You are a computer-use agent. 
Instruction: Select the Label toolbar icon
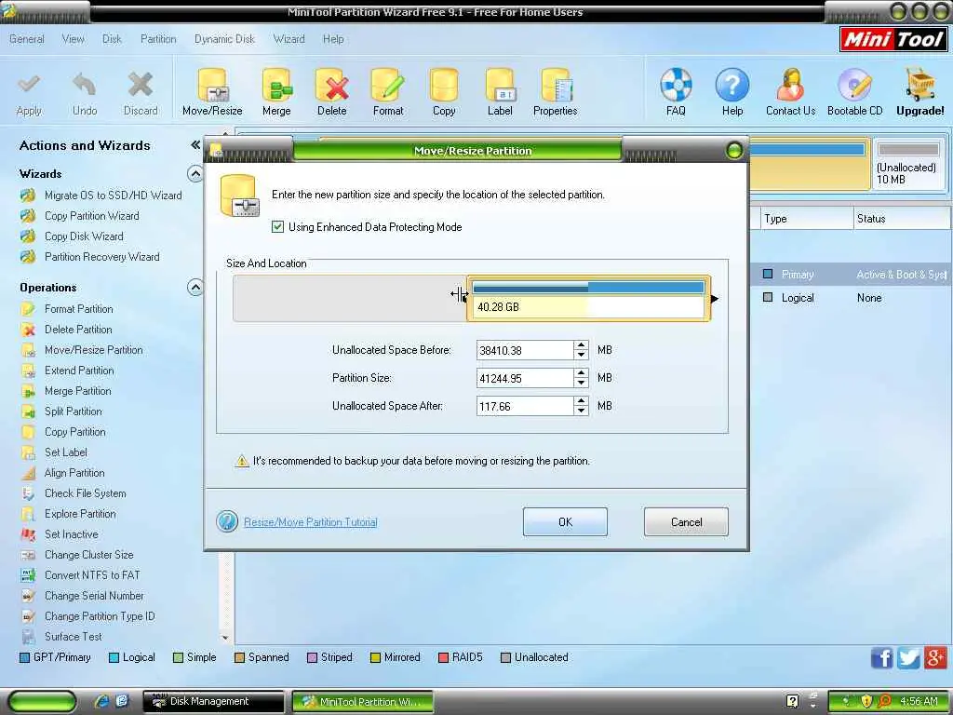500,92
